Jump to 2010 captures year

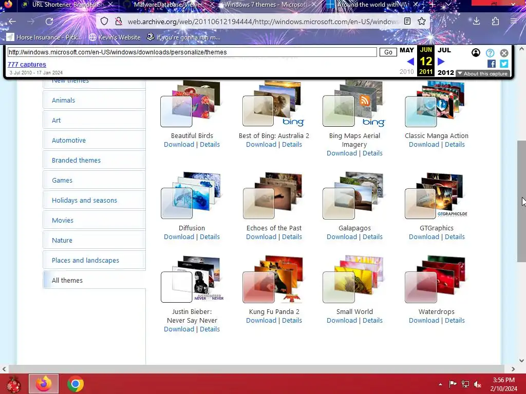tap(407, 72)
